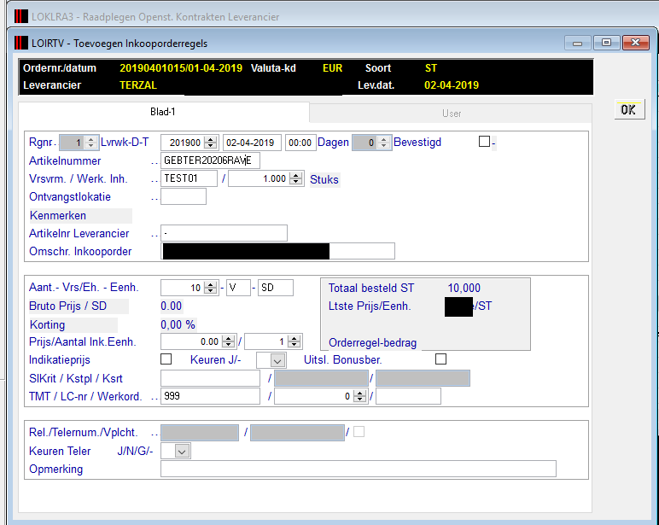Click the Aant. 10 quantity spinner arrows
659x525 pixels.
coord(211,288)
